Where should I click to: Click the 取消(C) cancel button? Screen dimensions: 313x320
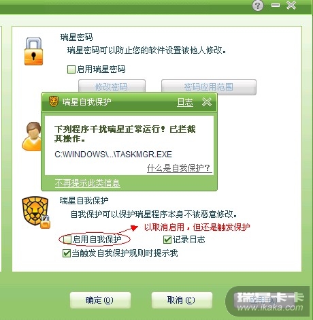(182, 300)
